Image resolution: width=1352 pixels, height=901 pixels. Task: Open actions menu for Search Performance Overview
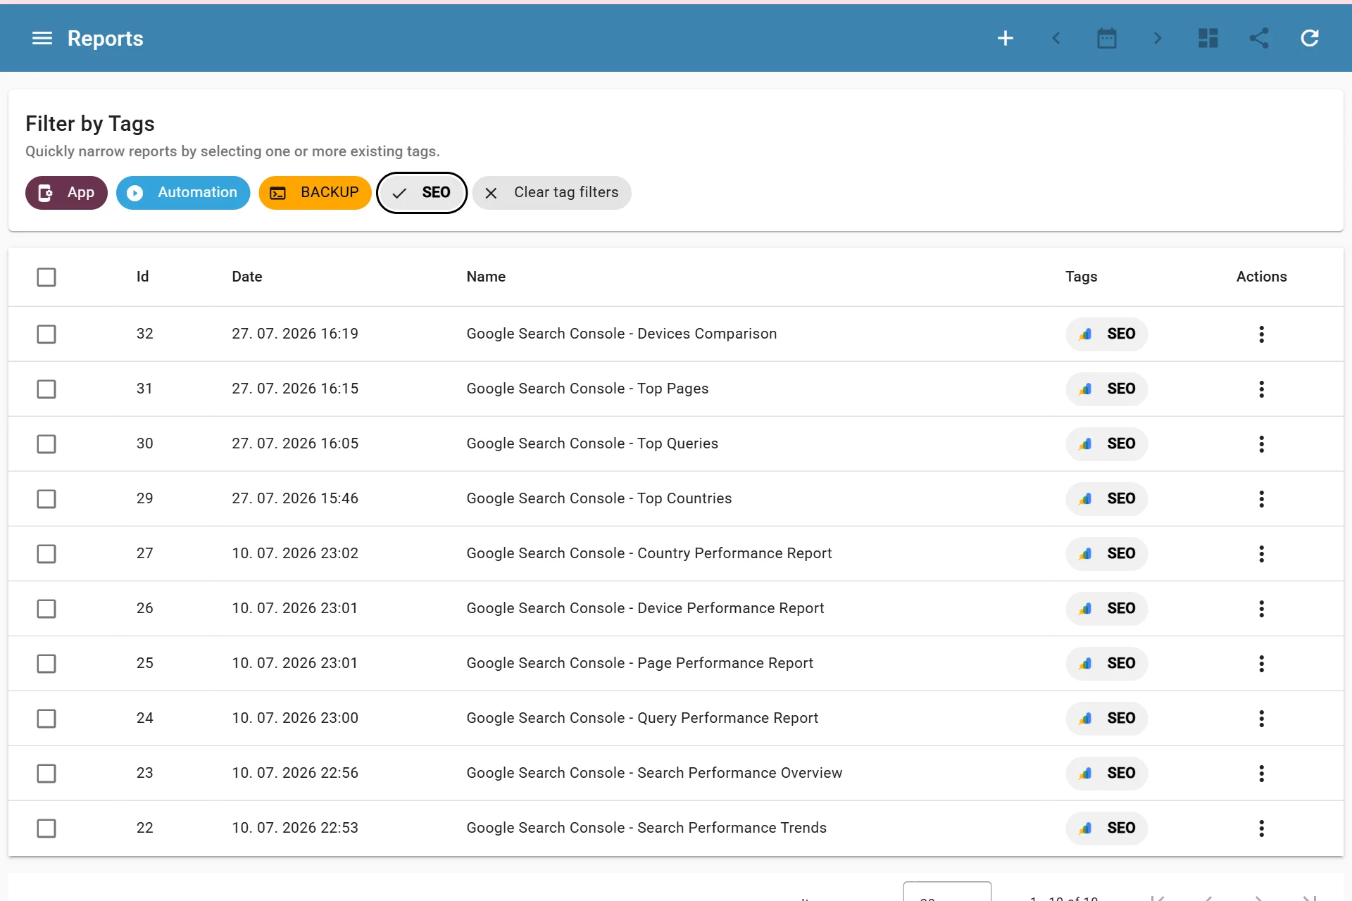[1261, 773]
